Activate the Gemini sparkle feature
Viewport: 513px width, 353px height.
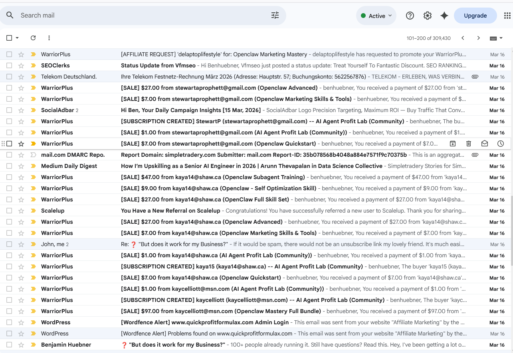pos(444,15)
